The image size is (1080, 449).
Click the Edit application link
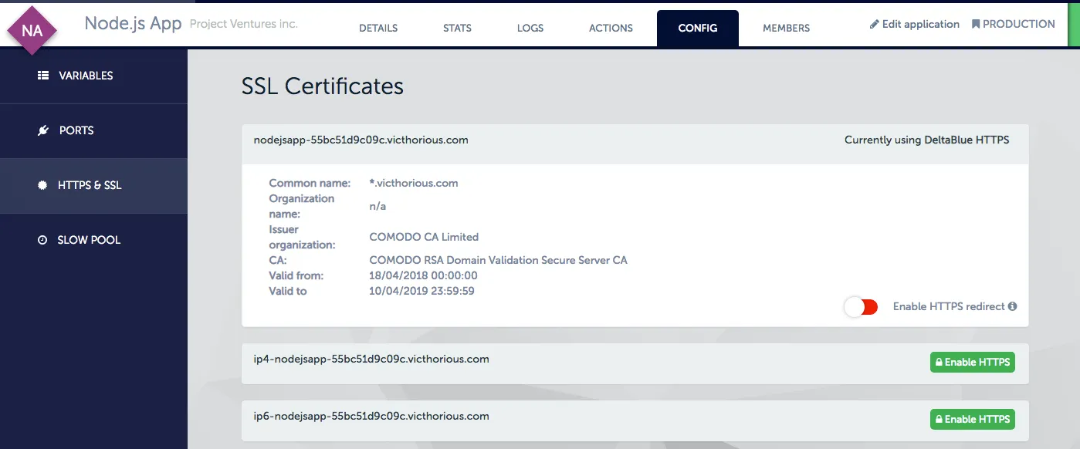[x=920, y=24]
